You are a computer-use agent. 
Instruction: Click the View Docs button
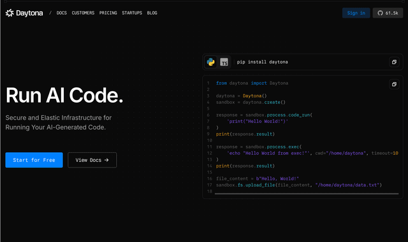[92, 160]
